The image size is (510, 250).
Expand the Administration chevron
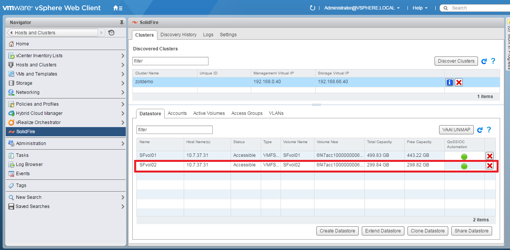pyautogui.click(x=123, y=144)
